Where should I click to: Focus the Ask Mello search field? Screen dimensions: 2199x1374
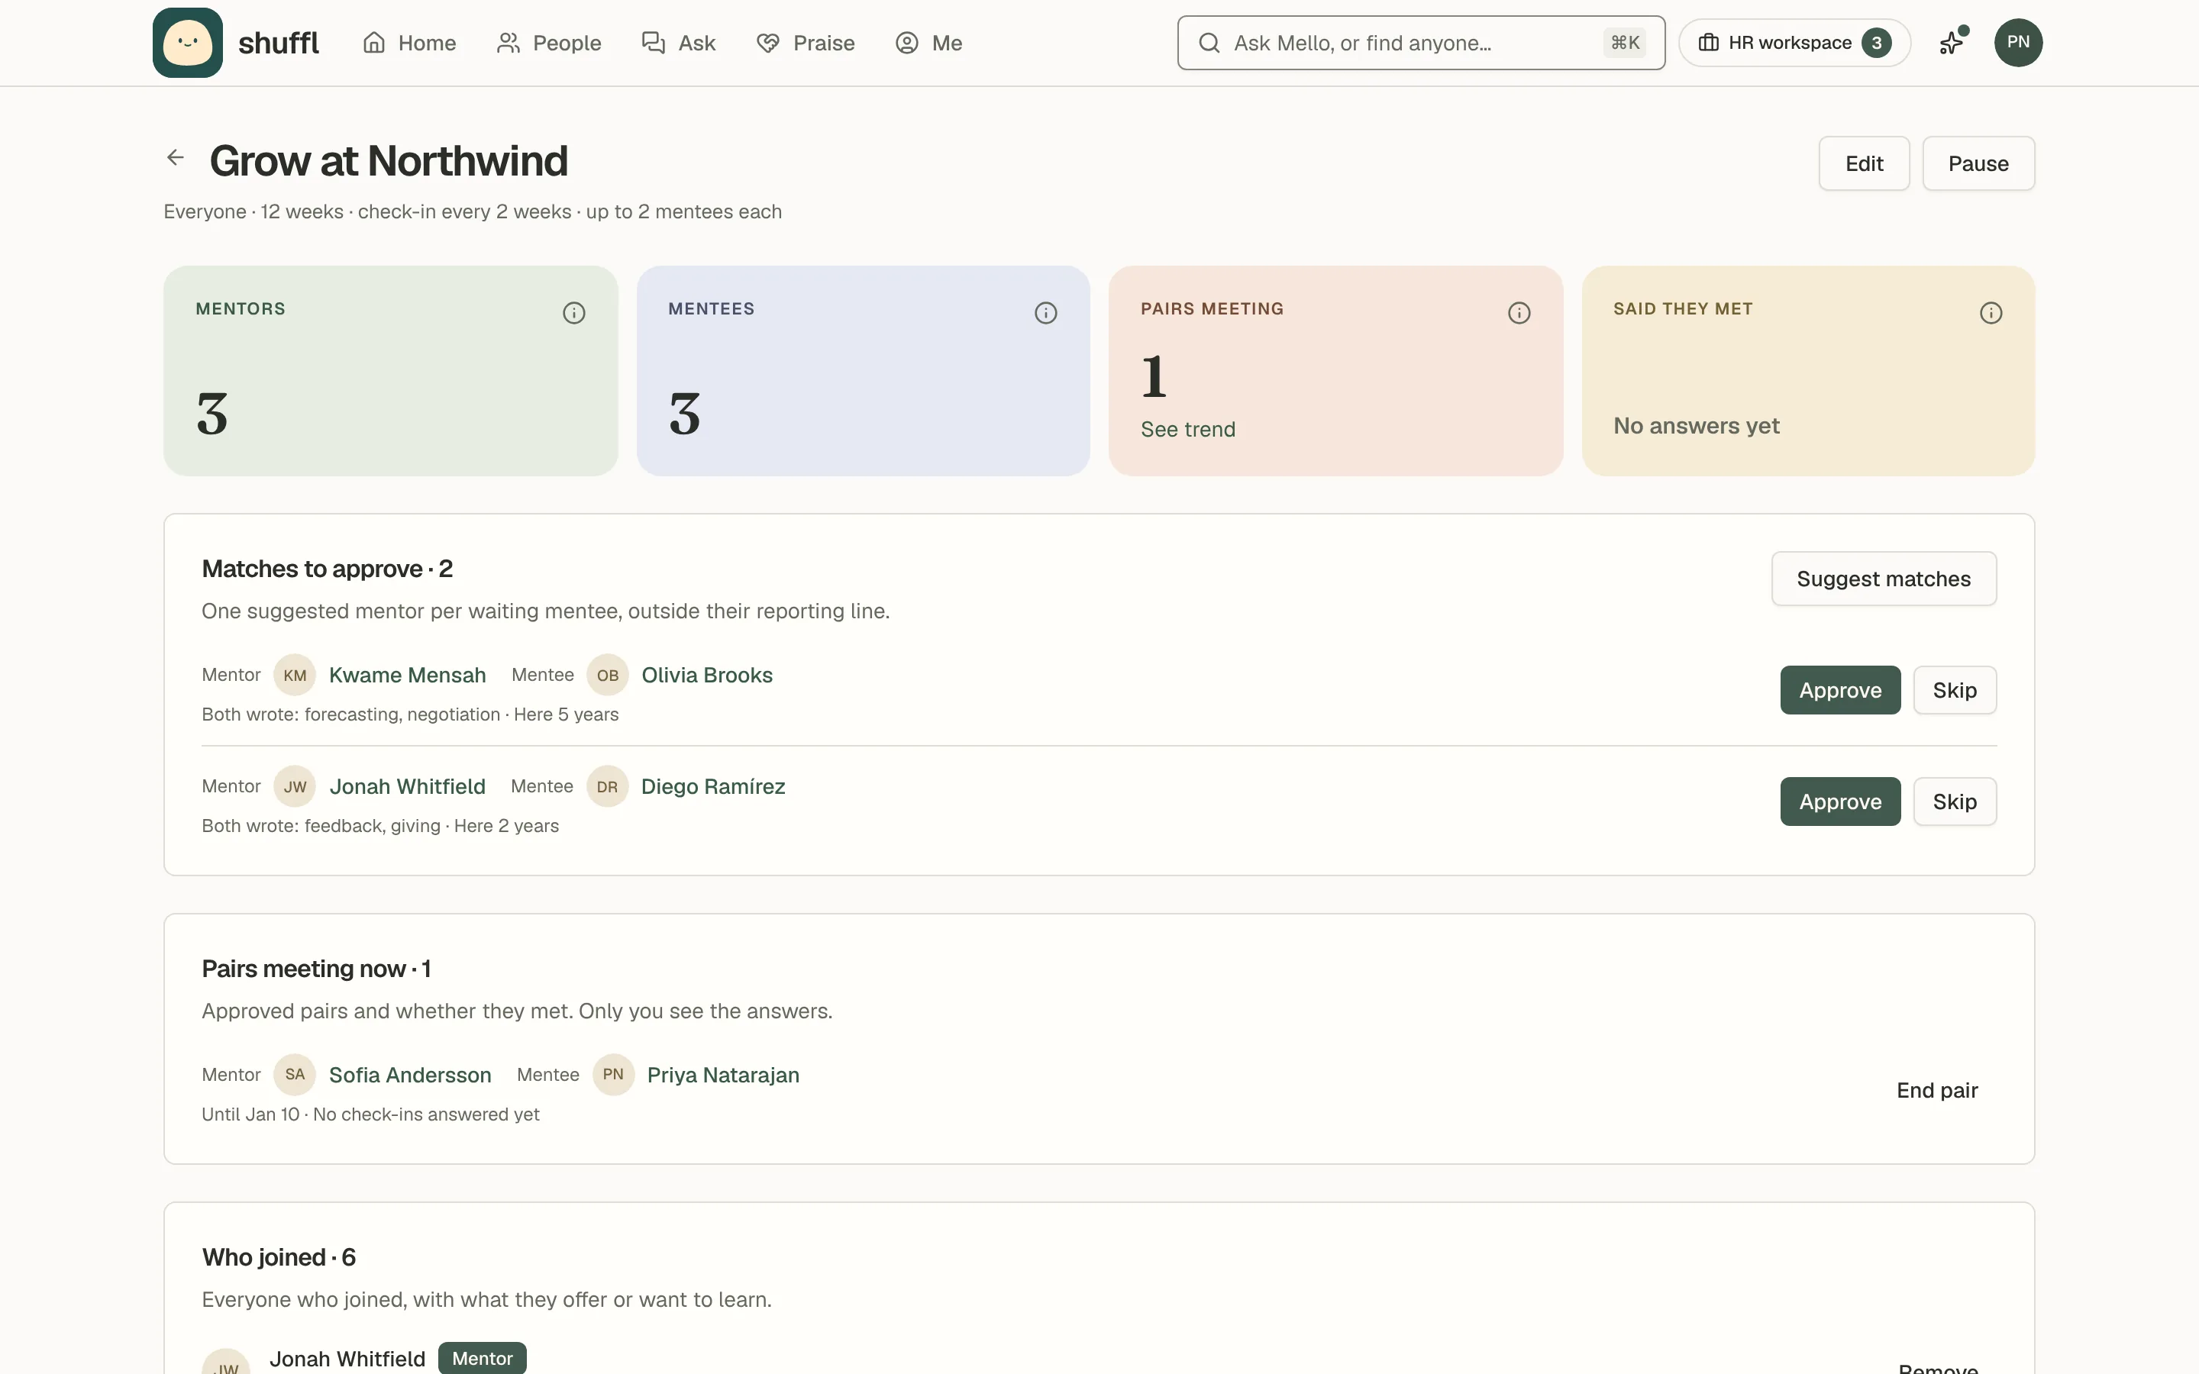[1421, 43]
